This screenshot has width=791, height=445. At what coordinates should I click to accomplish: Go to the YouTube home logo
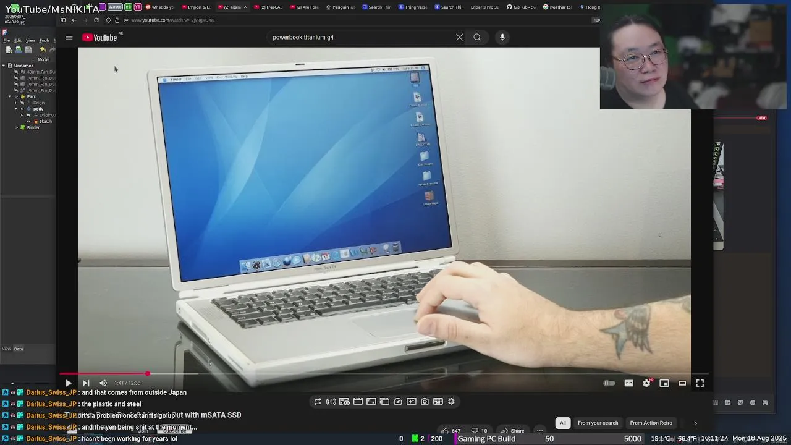99,38
